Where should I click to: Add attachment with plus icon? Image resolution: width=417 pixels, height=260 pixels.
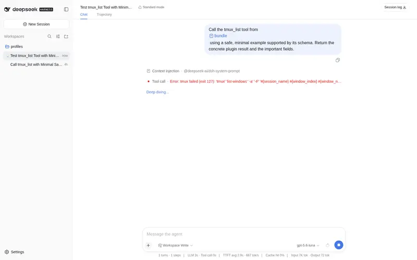tap(149, 245)
